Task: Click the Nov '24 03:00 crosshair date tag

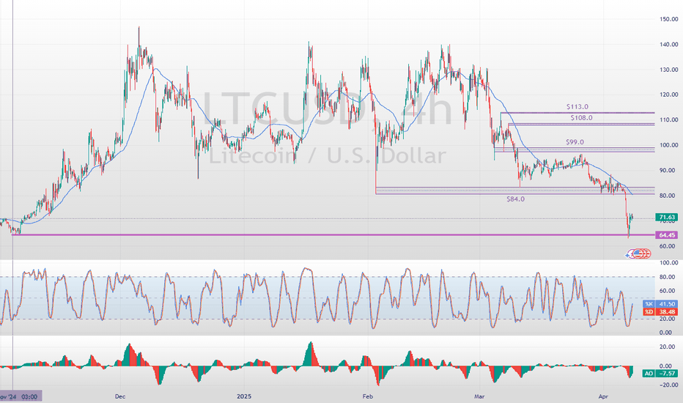Action: (x=20, y=396)
